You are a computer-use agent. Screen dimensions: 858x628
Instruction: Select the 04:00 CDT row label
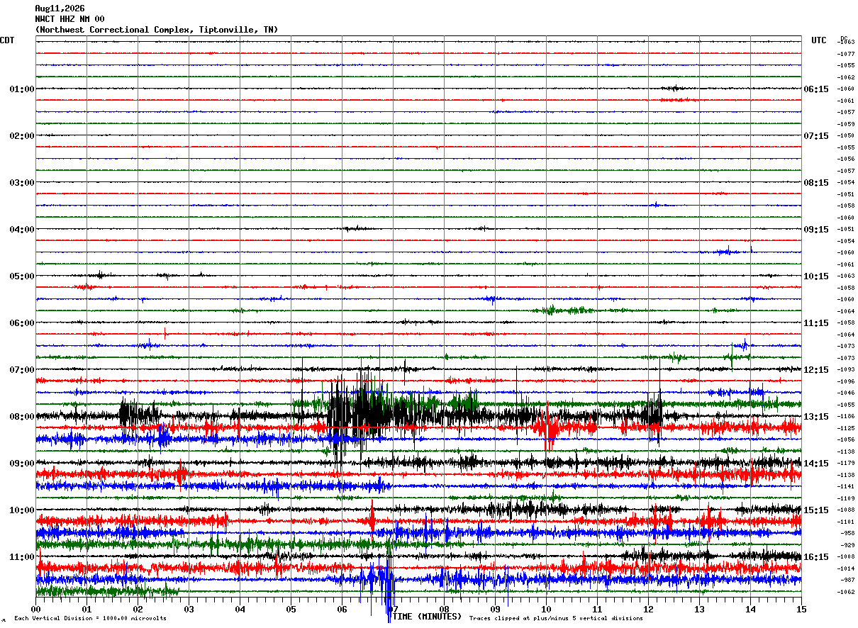(22, 230)
